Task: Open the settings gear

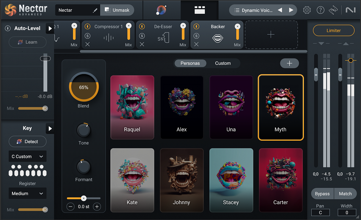Action: [x=307, y=10]
